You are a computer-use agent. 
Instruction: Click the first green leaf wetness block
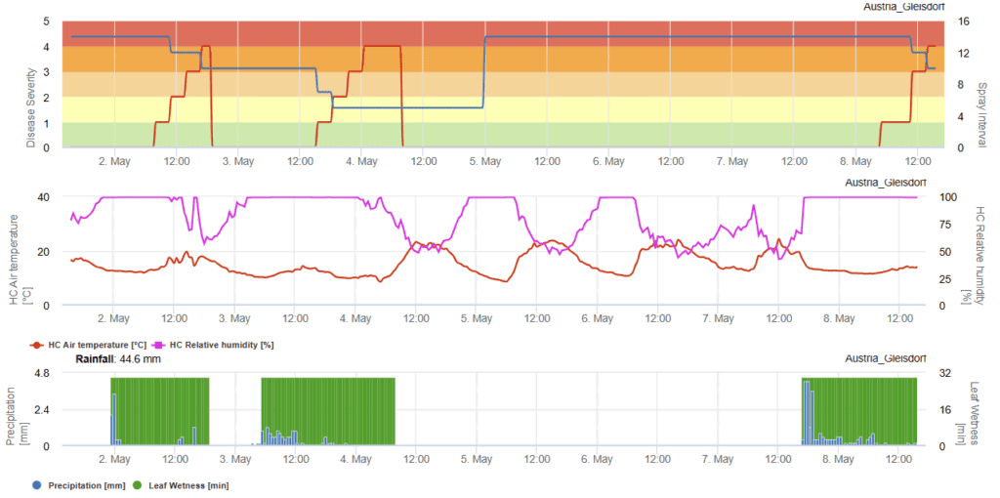click(161, 410)
